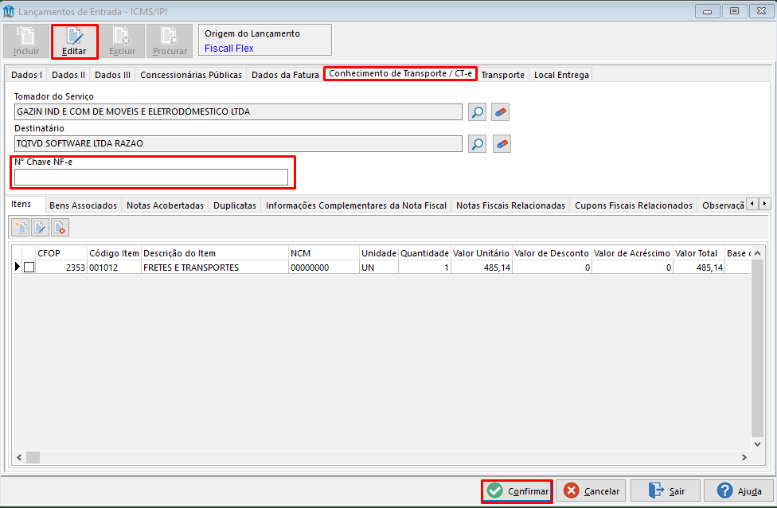Open the Dados I tab

point(27,75)
